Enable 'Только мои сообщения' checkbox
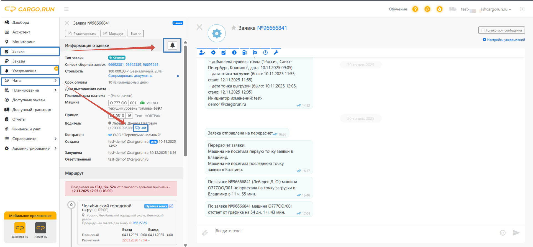 coord(483,30)
